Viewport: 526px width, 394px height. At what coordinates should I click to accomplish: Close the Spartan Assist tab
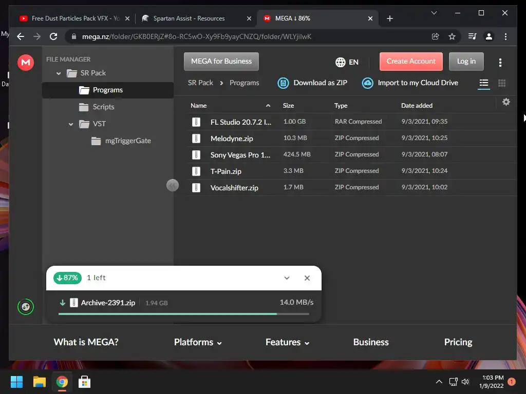tap(249, 18)
